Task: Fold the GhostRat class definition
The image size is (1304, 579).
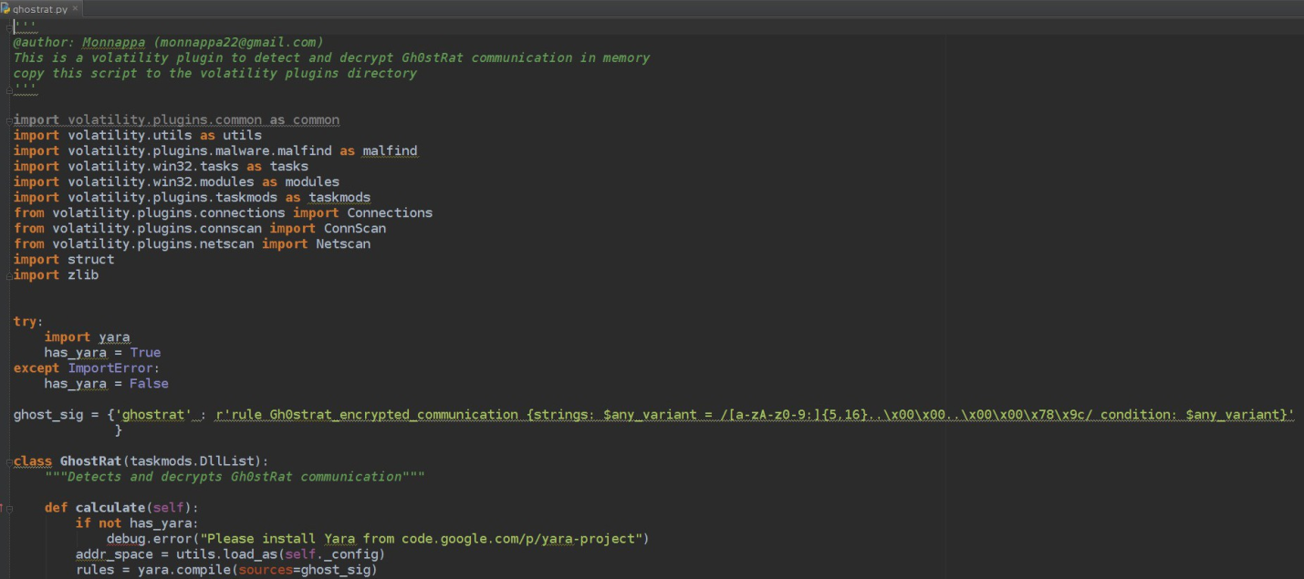Action: pos(9,461)
